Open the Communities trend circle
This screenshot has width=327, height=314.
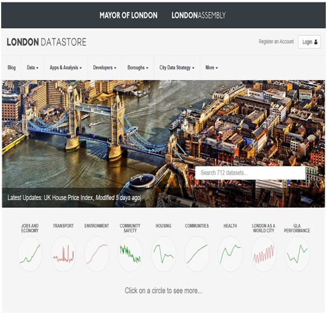[x=197, y=254]
